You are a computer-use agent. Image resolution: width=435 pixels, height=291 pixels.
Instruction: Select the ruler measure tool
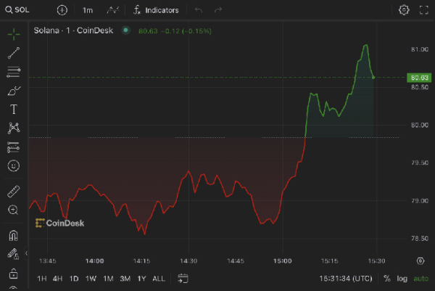pos(13,192)
